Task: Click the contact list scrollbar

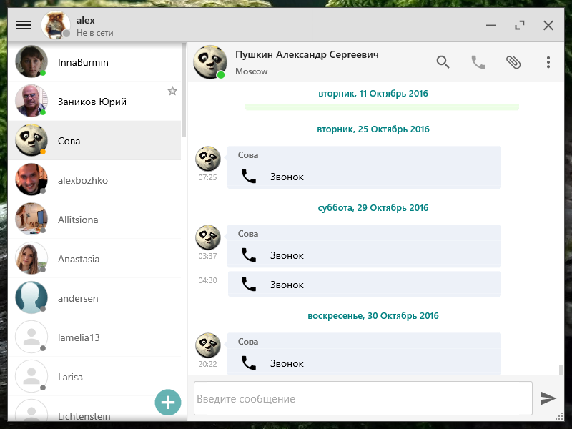Action: pyautogui.click(x=184, y=91)
